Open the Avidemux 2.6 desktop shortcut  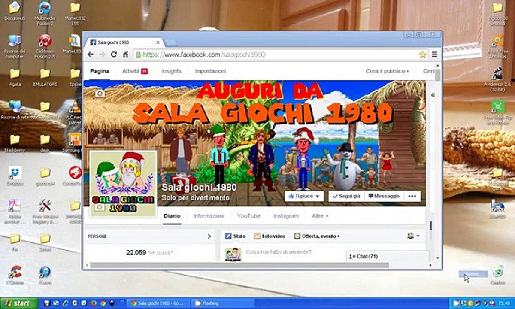tap(497, 80)
